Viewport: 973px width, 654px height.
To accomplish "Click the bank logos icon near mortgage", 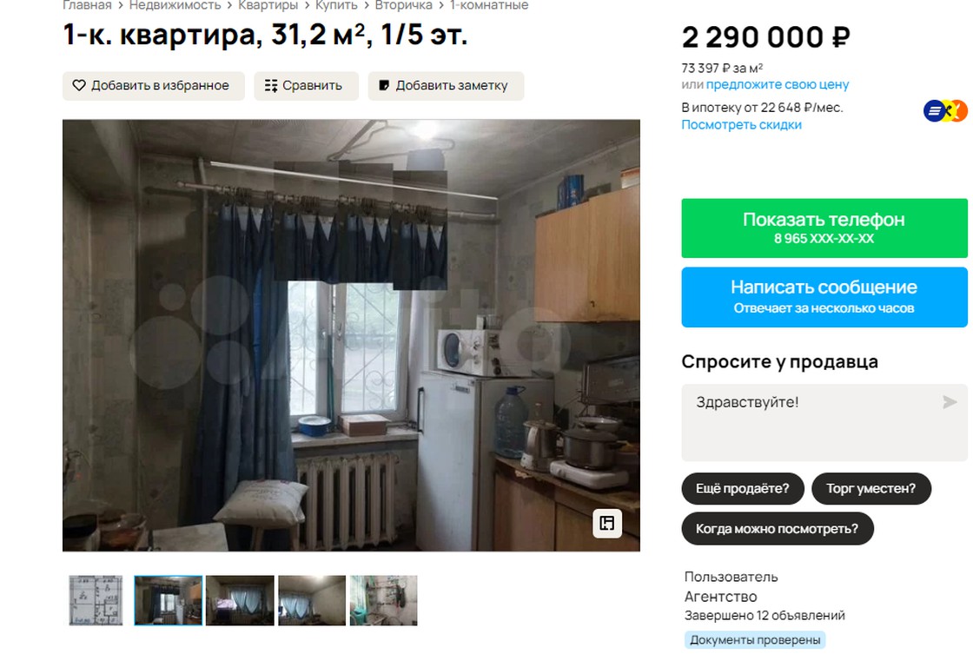I will (x=945, y=111).
